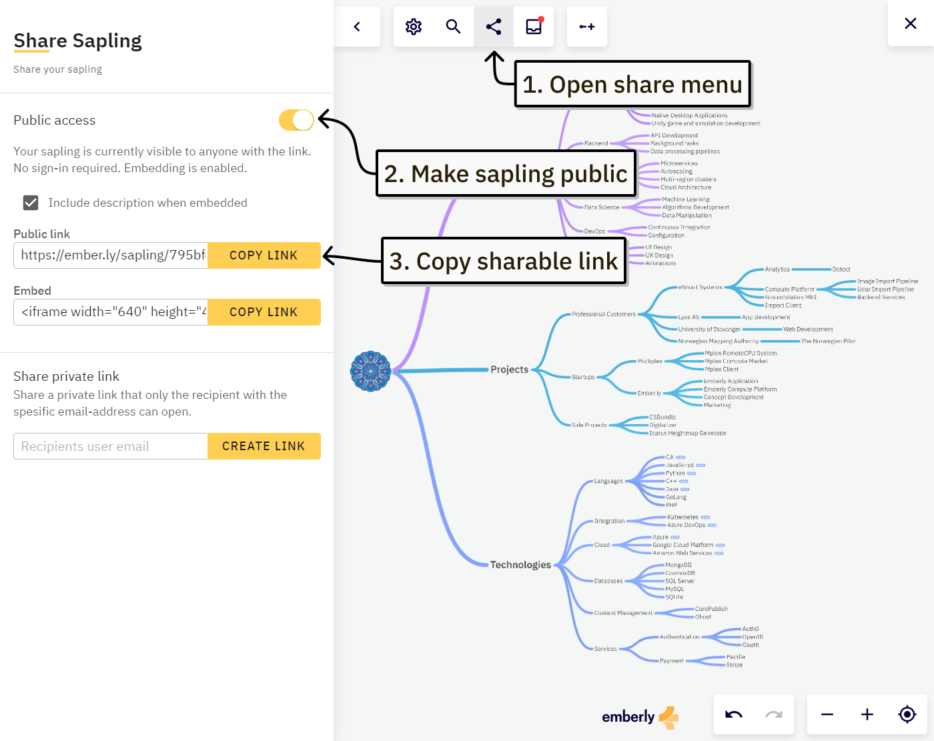Image resolution: width=934 pixels, height=741 pixels.
Task: Click the share icon in the toolbar
Action: tap(494, 27)
